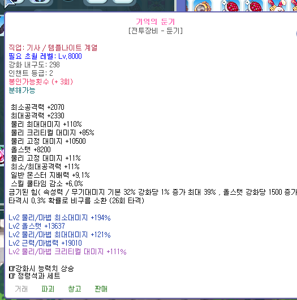Move the item via 창고 storage

click(75, 289)
